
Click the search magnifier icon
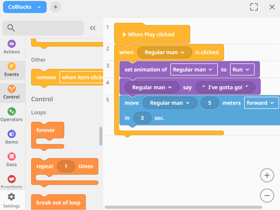11,28
